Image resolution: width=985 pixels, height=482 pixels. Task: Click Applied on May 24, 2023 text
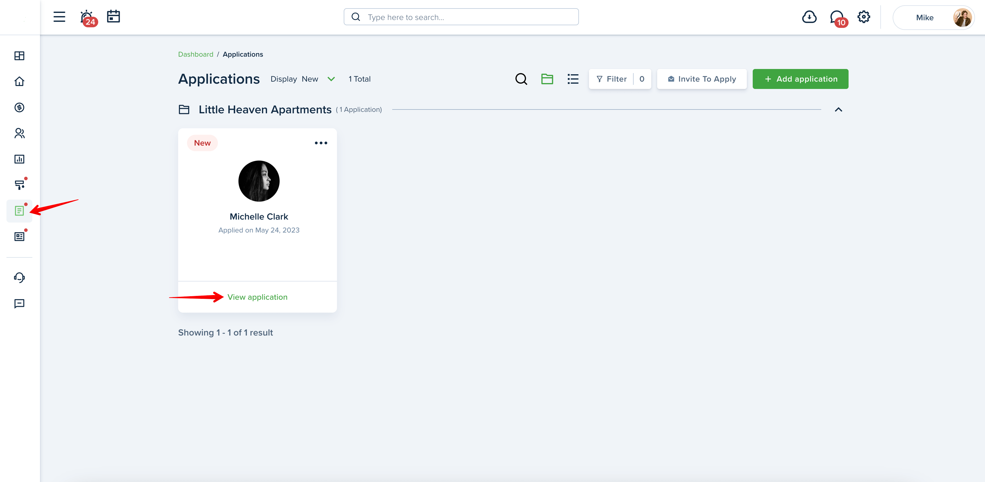point(259,230)
